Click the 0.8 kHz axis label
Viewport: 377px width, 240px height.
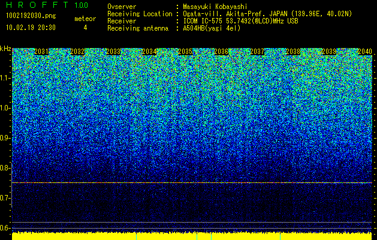click(4, 168)
